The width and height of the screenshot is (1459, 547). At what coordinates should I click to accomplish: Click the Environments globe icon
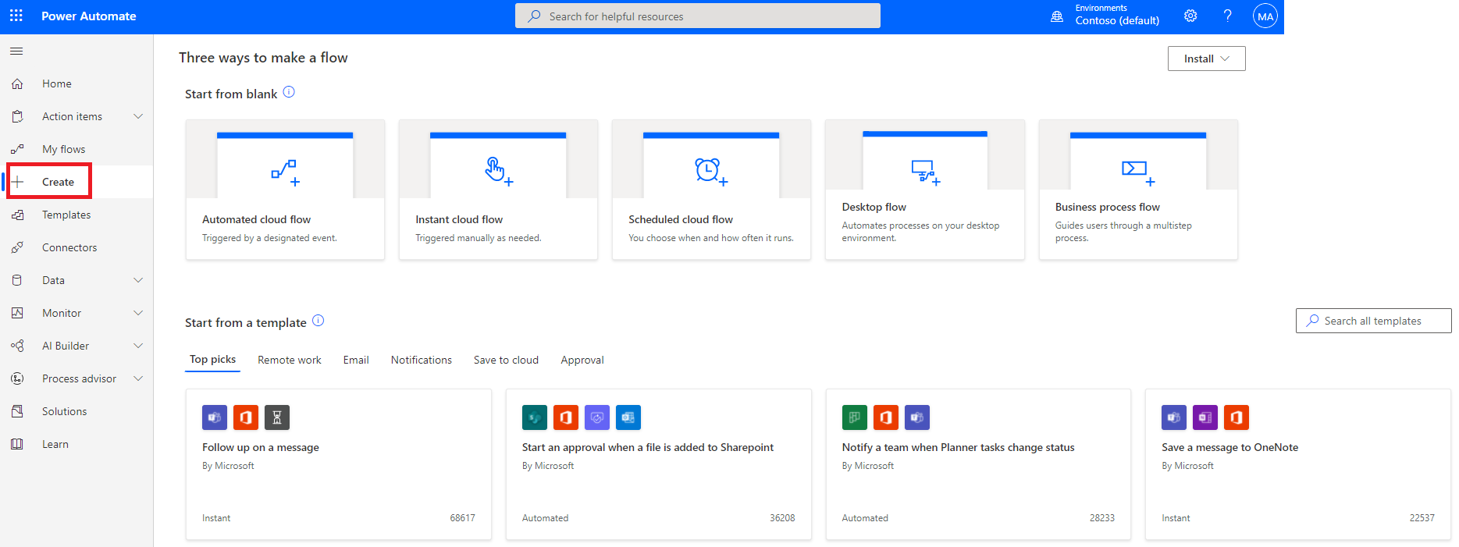coord(1057,16)
